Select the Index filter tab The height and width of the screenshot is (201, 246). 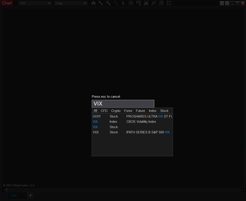click(152, 111)
